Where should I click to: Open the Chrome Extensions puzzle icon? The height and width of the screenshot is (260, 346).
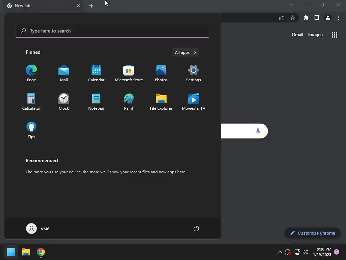tap(306, 18)
